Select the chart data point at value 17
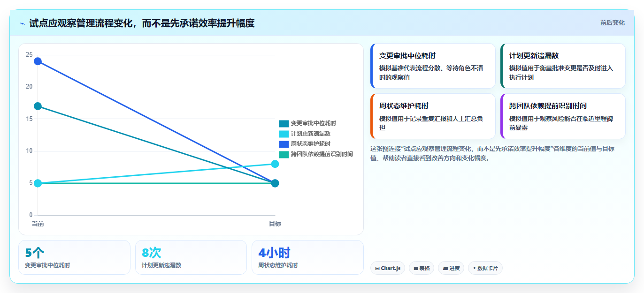Viewport: 644px width, 293px height. (x=38, y=106)
